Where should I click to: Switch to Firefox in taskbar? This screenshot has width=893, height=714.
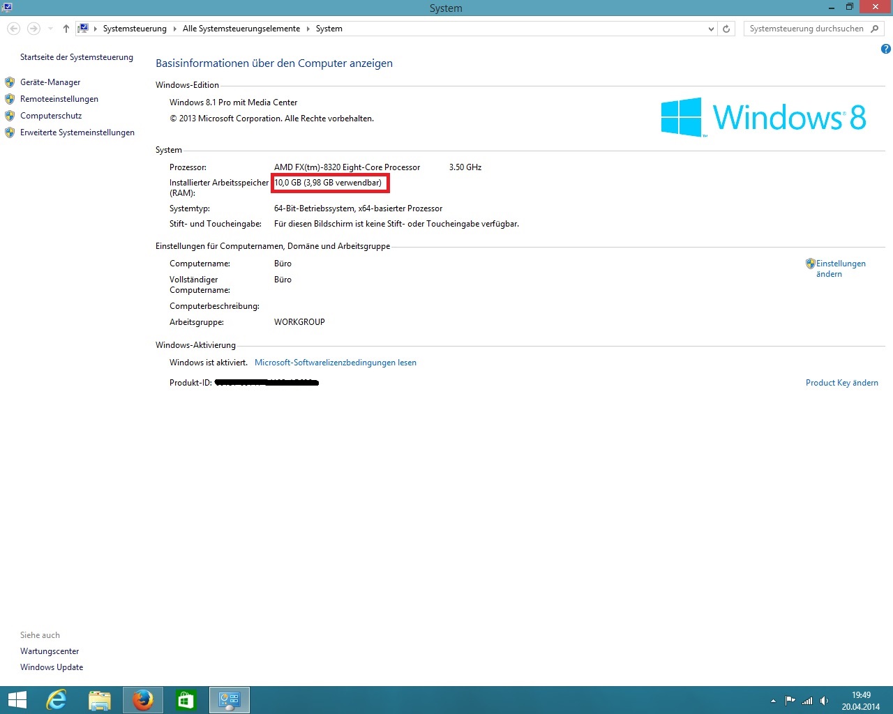coord(143,700)
